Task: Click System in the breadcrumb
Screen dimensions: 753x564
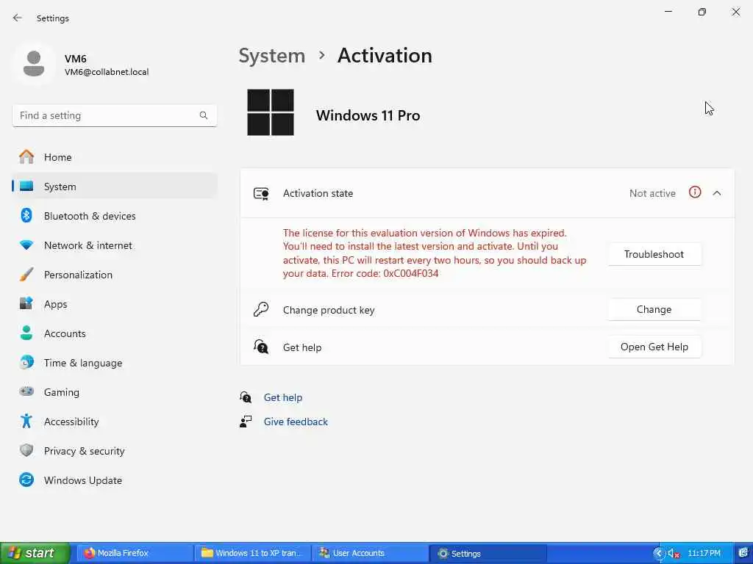Action: tap(272, 56)
